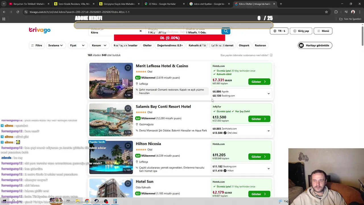Open Salamis Bay Conti Resort Hotel title

(163, 106)
